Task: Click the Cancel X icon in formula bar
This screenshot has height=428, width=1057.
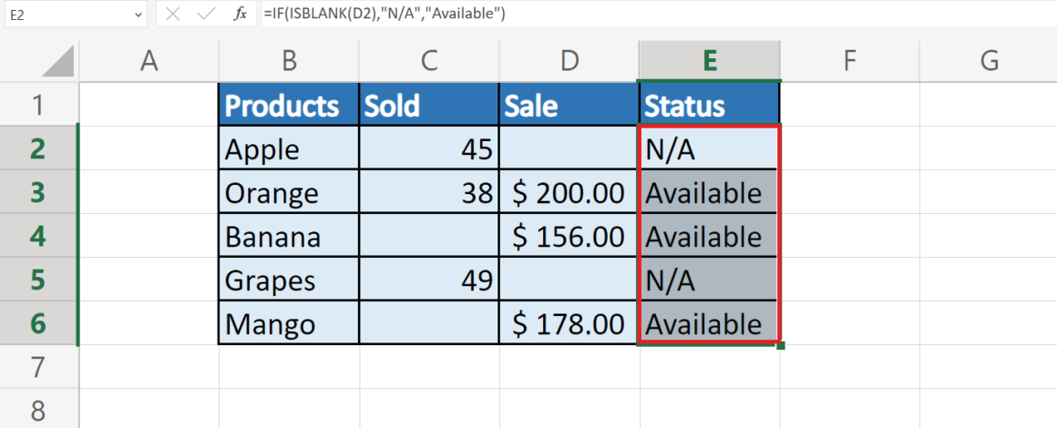Action: click(173, 15)
